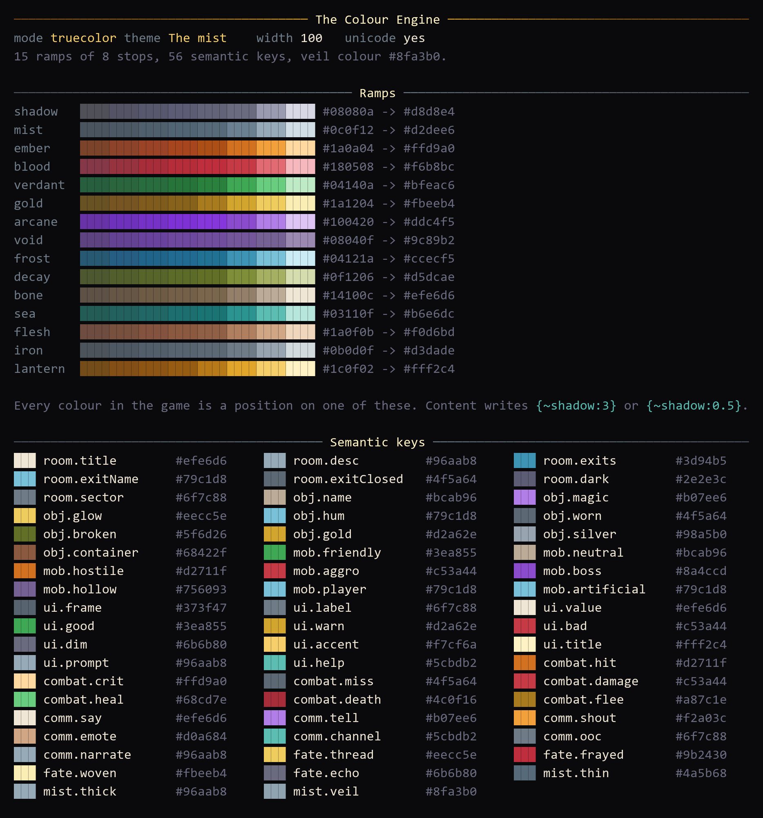
Task: Click the veil colour '#8fa3b0' in summary
Action: [414, 56]
